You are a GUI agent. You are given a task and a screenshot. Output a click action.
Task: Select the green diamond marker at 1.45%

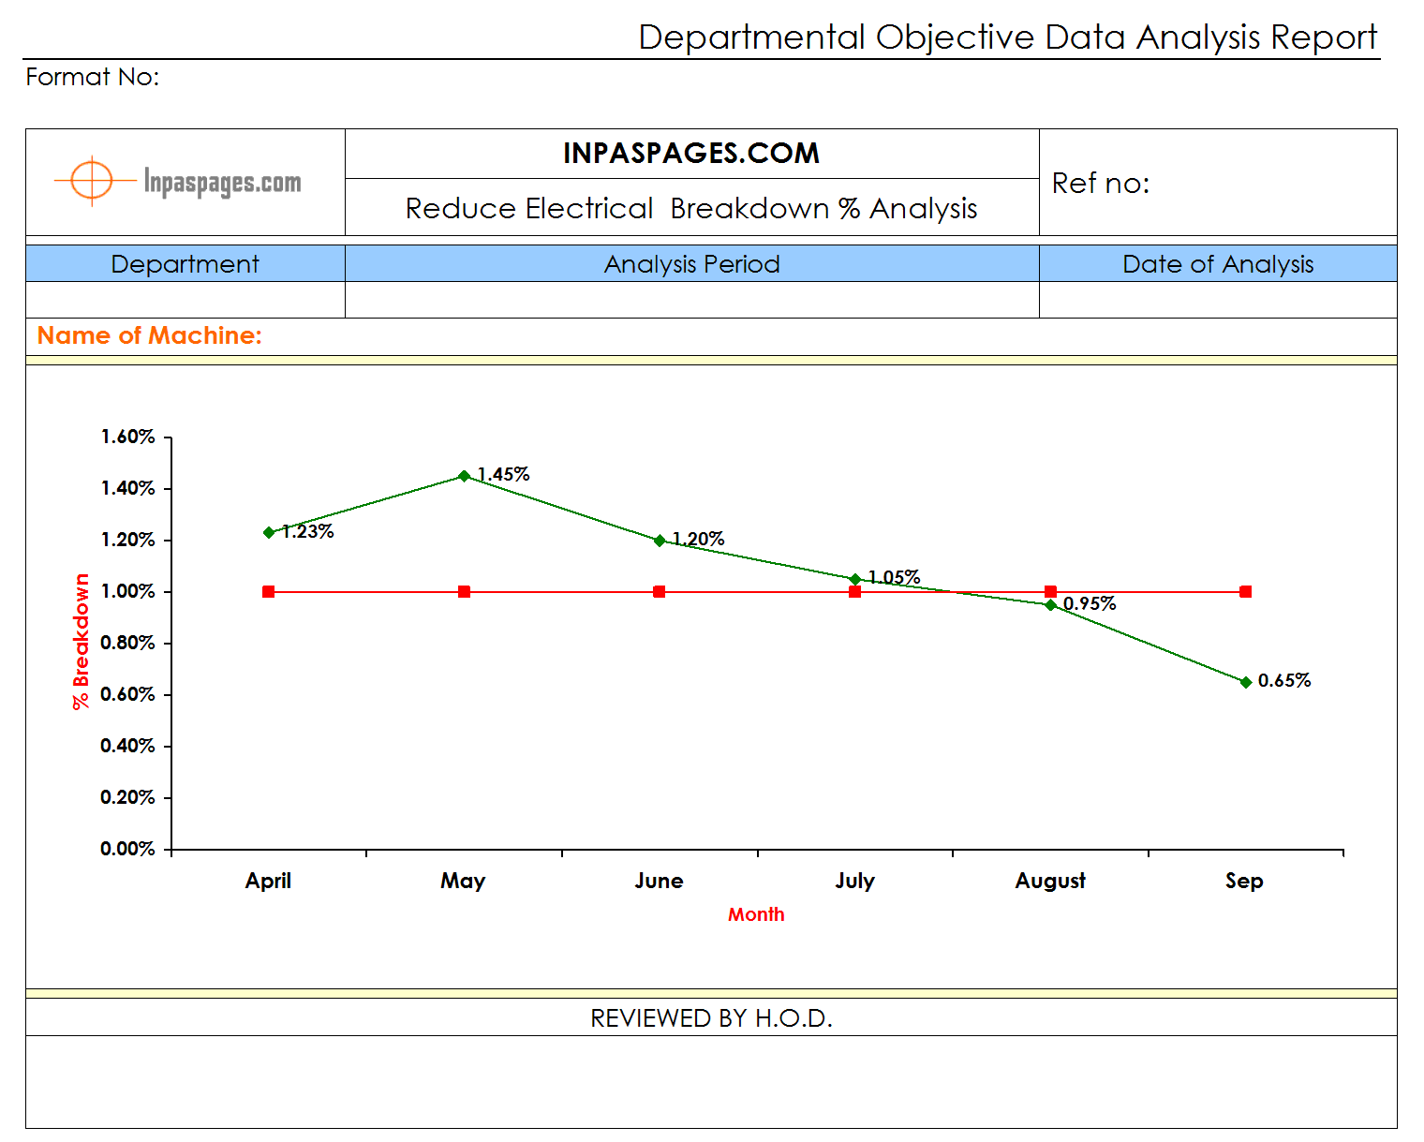click(464, 476)
